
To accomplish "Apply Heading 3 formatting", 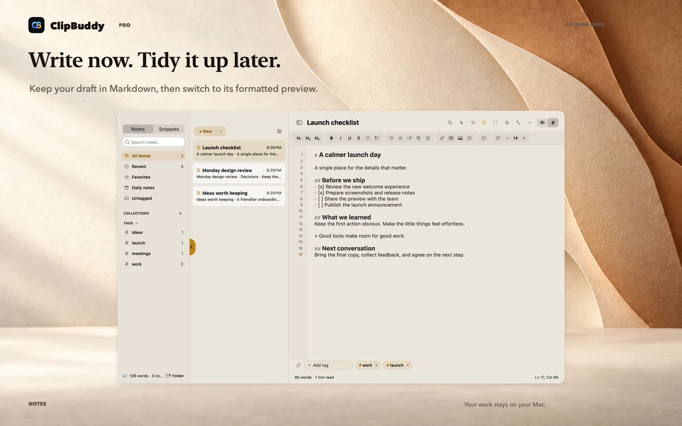I will (x=317, y=138).
